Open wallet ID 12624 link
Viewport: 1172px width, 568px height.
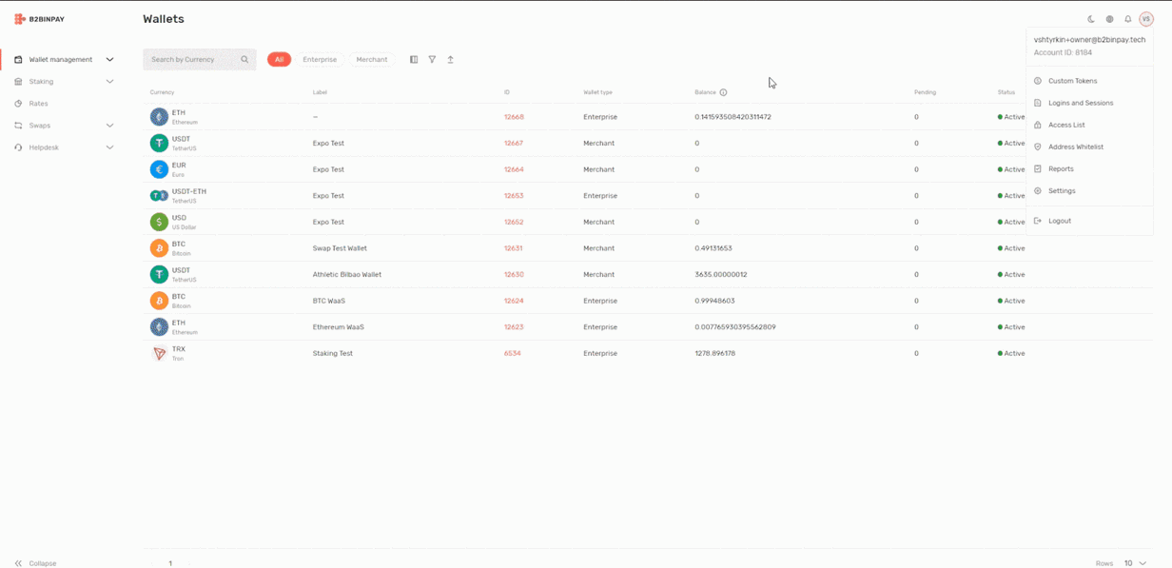(x=514, y=301)
